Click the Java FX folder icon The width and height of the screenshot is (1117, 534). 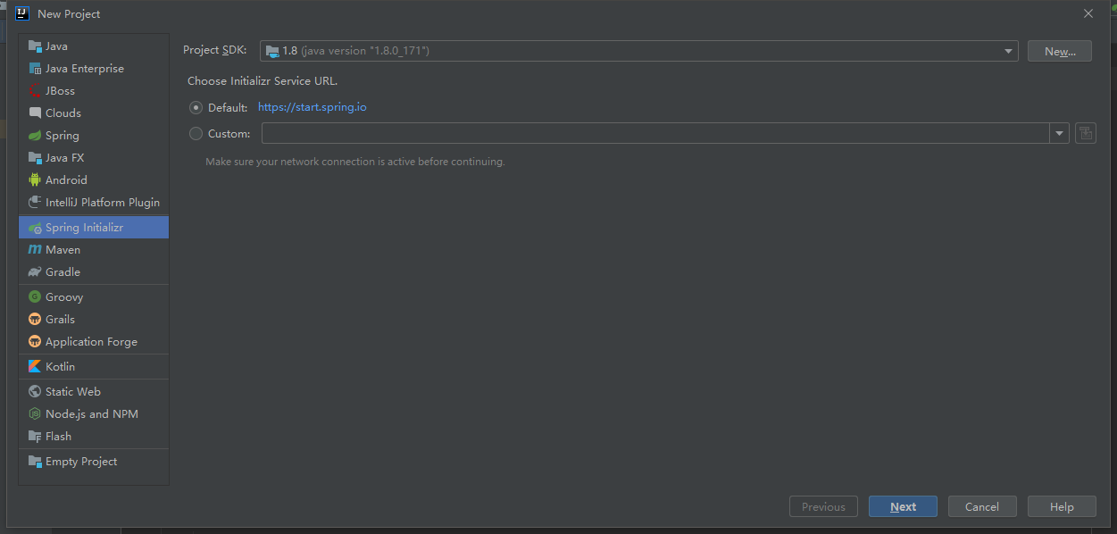pyautogui.click(x=35, y=158)
